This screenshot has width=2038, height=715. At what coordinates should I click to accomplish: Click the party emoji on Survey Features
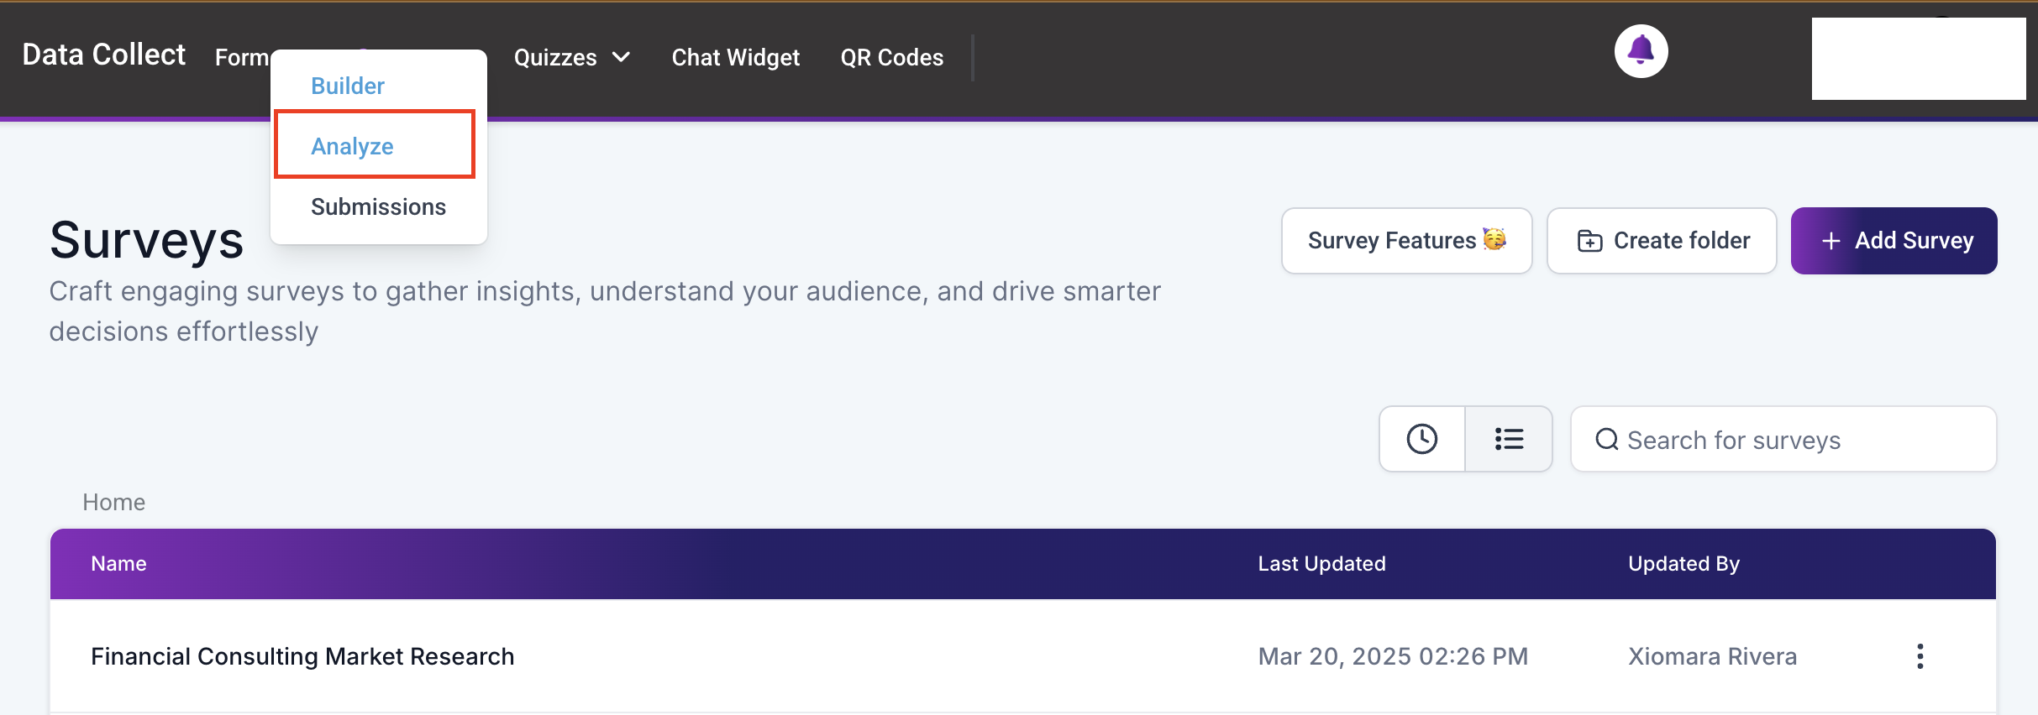1494,239
